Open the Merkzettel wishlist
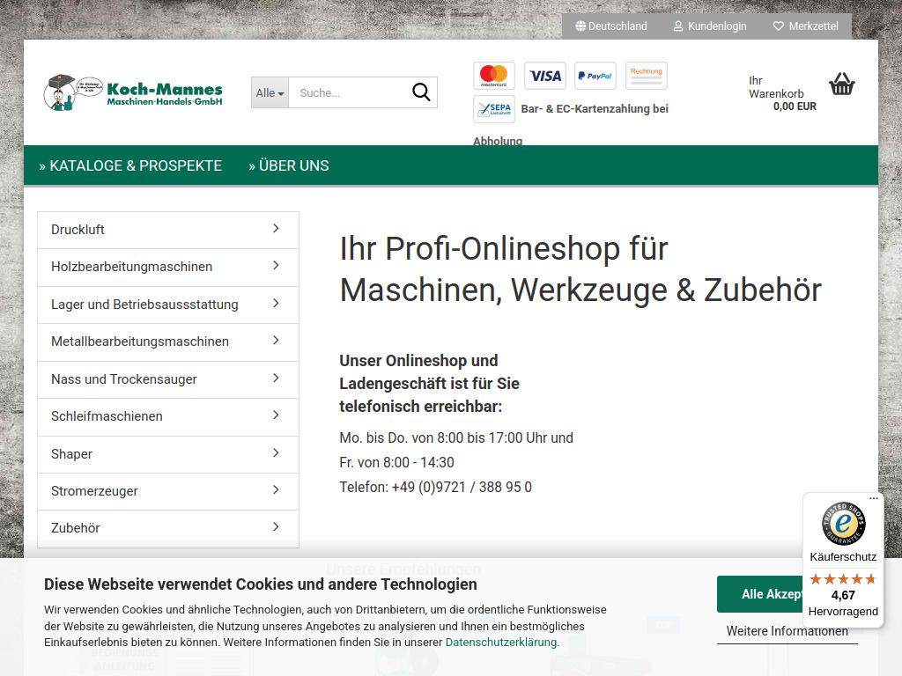 pyautogui.click(x=804, y=26)
